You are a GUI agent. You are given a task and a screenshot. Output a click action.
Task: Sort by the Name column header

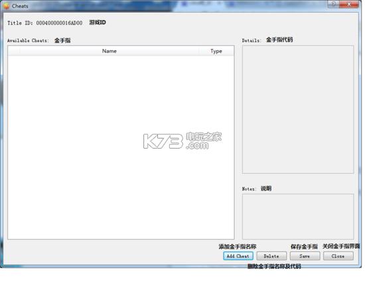[x=110, y=51]
